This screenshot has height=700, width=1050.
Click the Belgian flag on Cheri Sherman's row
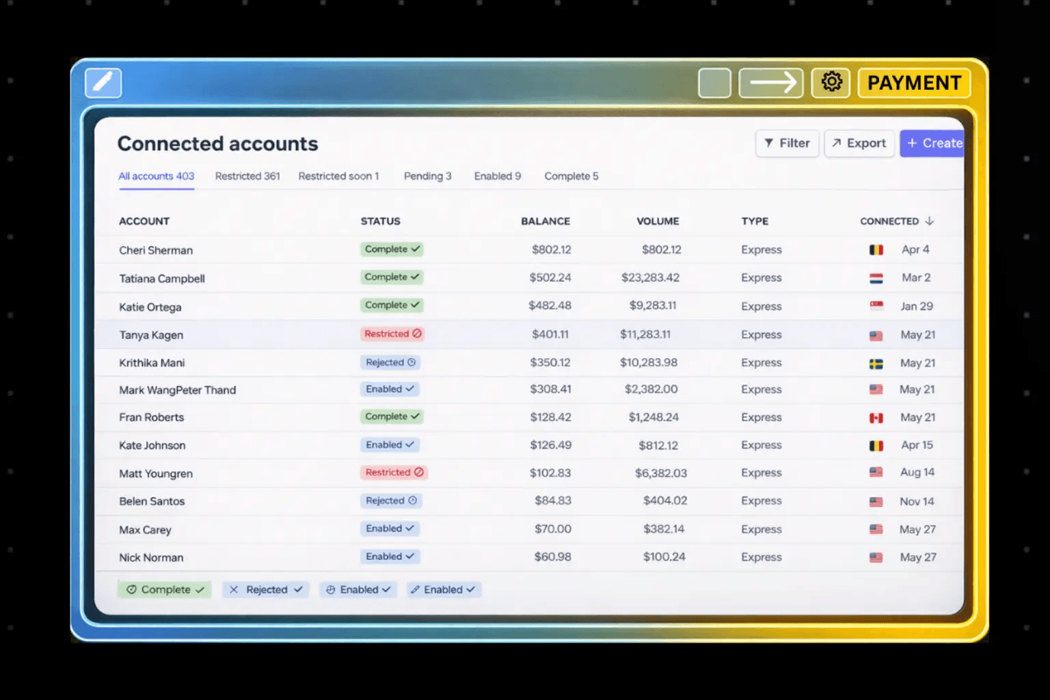click(x=876, y=250)
